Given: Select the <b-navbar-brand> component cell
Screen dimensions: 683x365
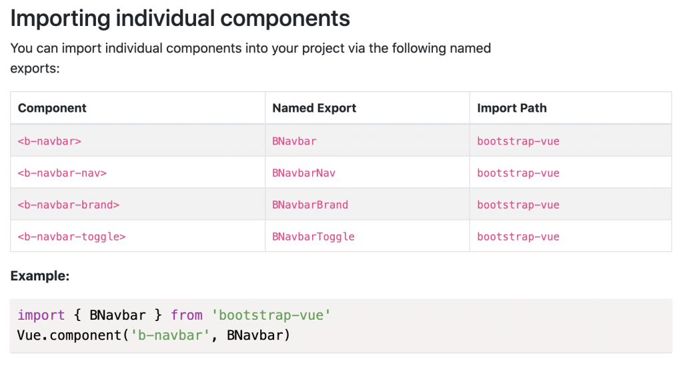Looking at the screenshot, I should point(68,205).
